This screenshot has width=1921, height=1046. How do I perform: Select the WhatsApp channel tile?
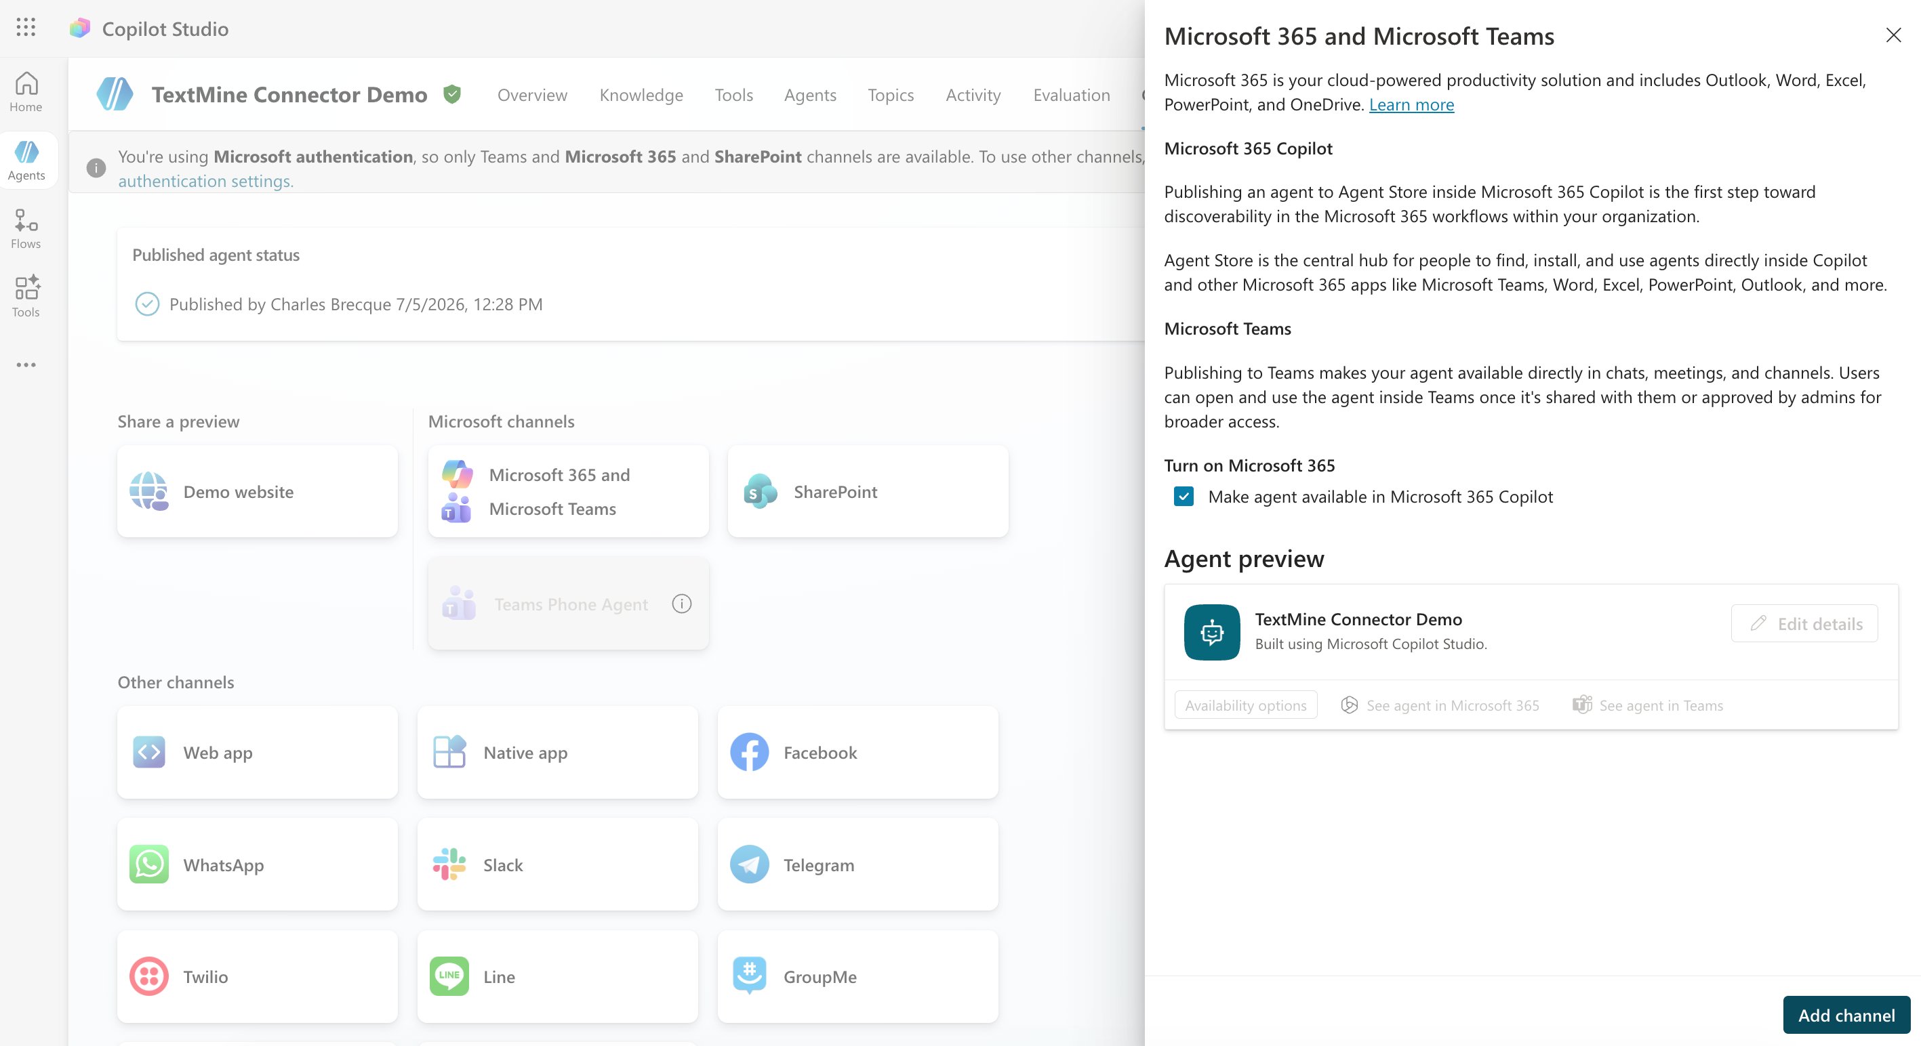(258, 864)
